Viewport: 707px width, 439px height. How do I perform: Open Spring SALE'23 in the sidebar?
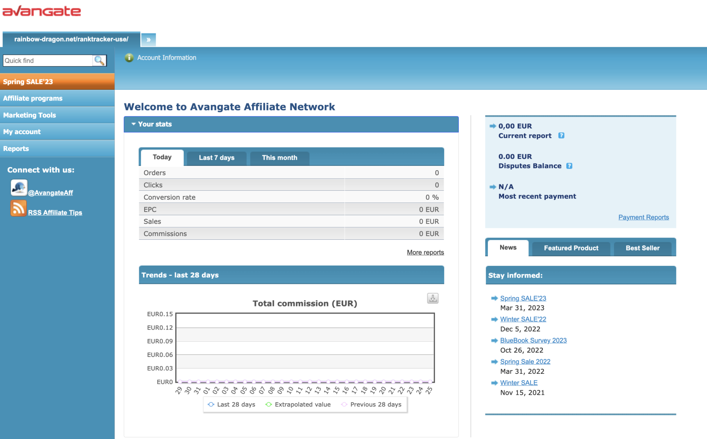coord(57,82)
